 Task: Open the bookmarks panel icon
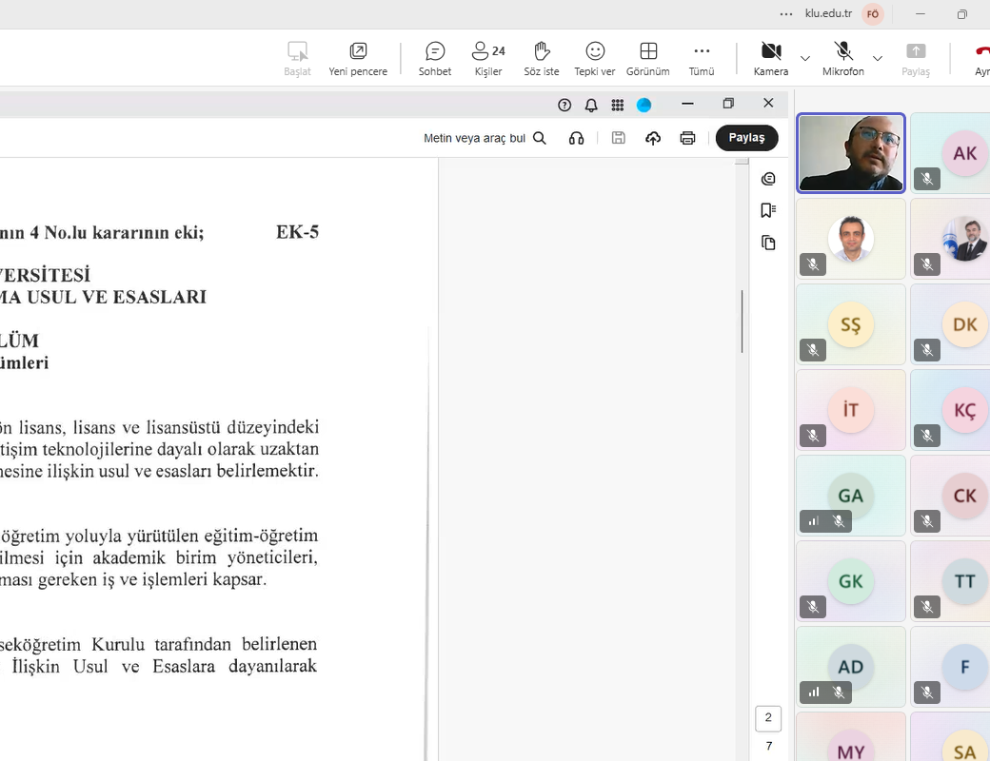tap(768, 210)
